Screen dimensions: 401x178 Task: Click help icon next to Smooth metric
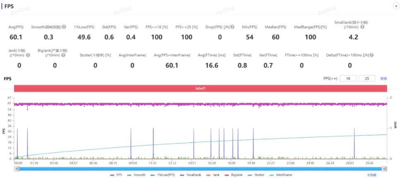64,27
